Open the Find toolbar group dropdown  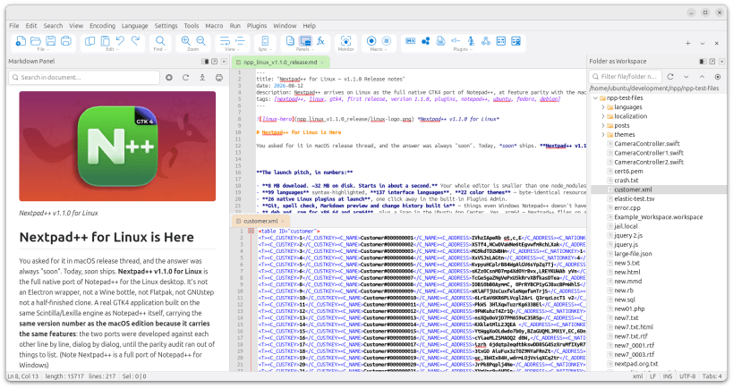(x=160, y=49)
